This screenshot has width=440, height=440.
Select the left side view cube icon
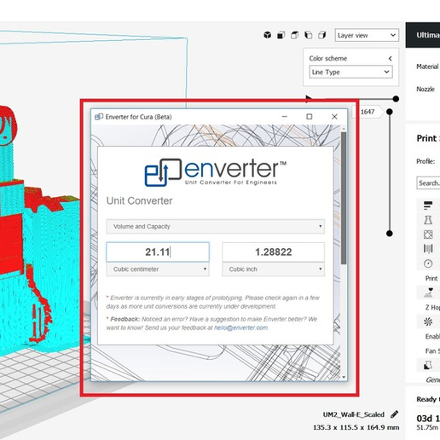point(309,35)
